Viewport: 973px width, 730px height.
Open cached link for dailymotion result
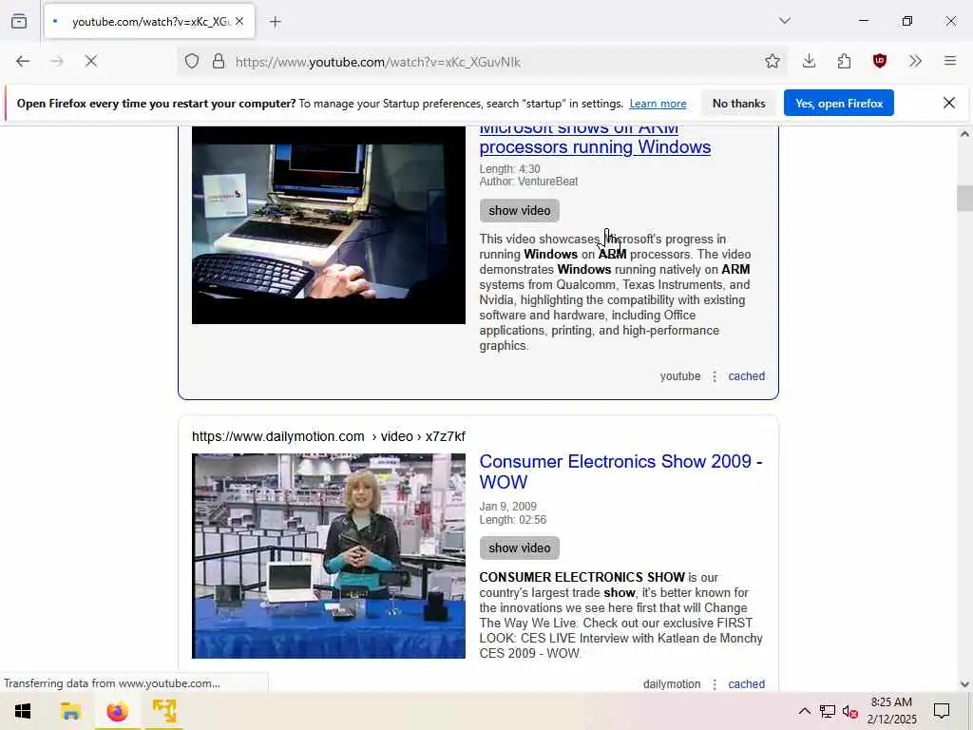(746, 684)
